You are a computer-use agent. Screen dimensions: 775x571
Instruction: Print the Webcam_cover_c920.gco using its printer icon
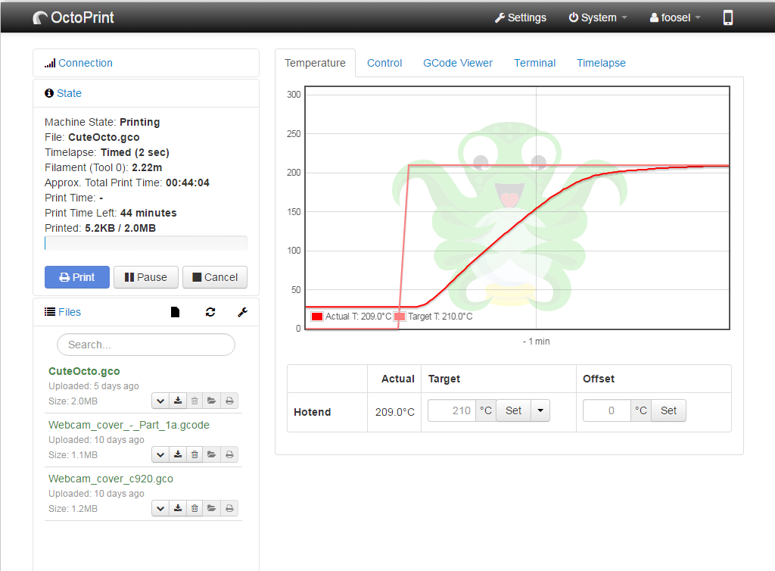point(229,507)
